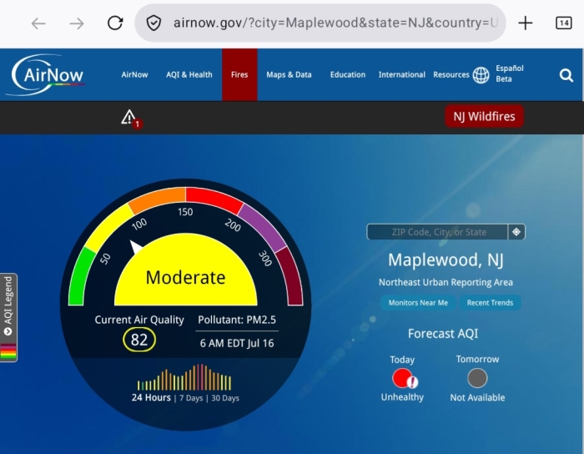Open site search magnifier

point(566,75)
